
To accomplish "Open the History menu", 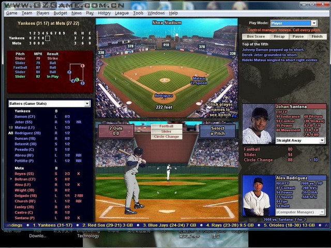I will click(x=104, y=13).
